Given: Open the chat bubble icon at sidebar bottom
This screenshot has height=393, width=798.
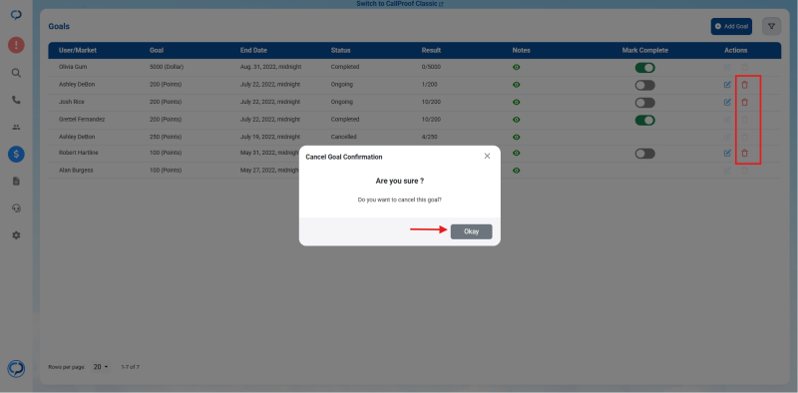Looking at the screenshot, I should [x=16, y=369].
